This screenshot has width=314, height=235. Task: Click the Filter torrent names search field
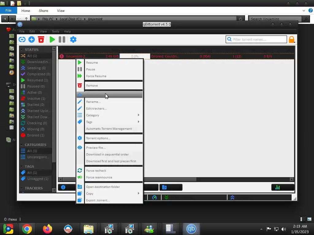pyautogui.click(x=256, y=39)
